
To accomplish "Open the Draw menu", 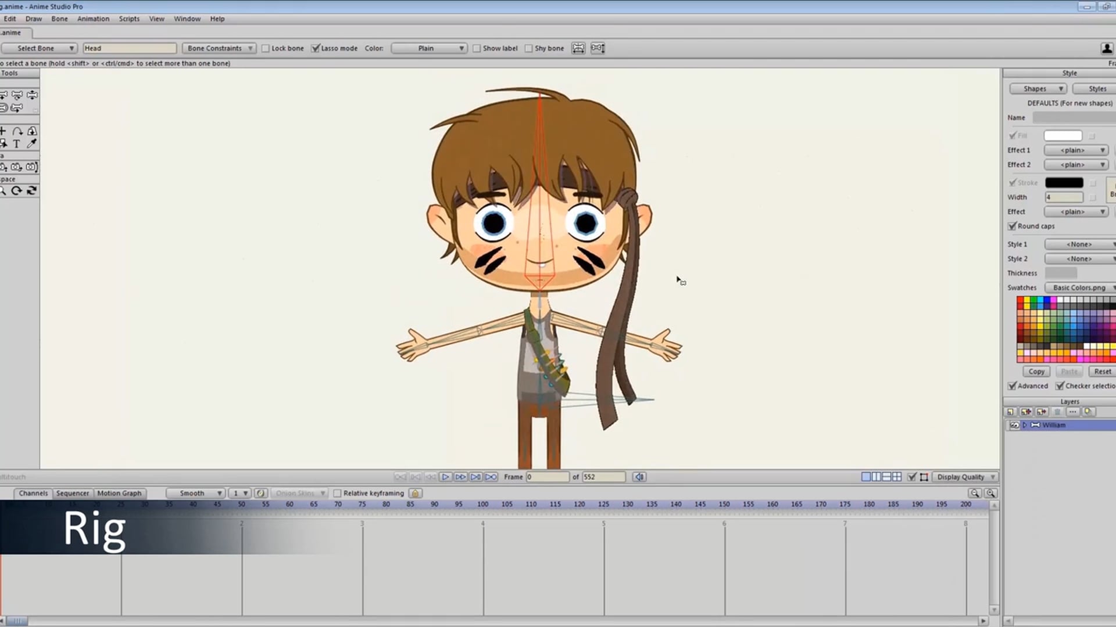I will pos(34,19).
